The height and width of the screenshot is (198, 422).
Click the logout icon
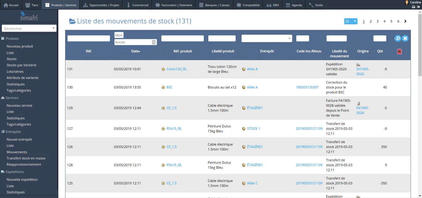click(x=419, y=7)
